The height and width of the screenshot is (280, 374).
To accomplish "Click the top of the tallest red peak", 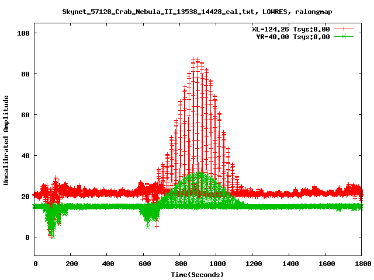I will [x=198, y=60].
